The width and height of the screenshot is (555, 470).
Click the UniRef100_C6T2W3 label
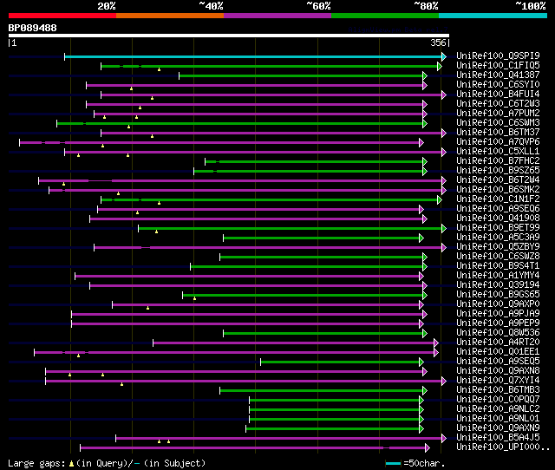coord(498,104)
